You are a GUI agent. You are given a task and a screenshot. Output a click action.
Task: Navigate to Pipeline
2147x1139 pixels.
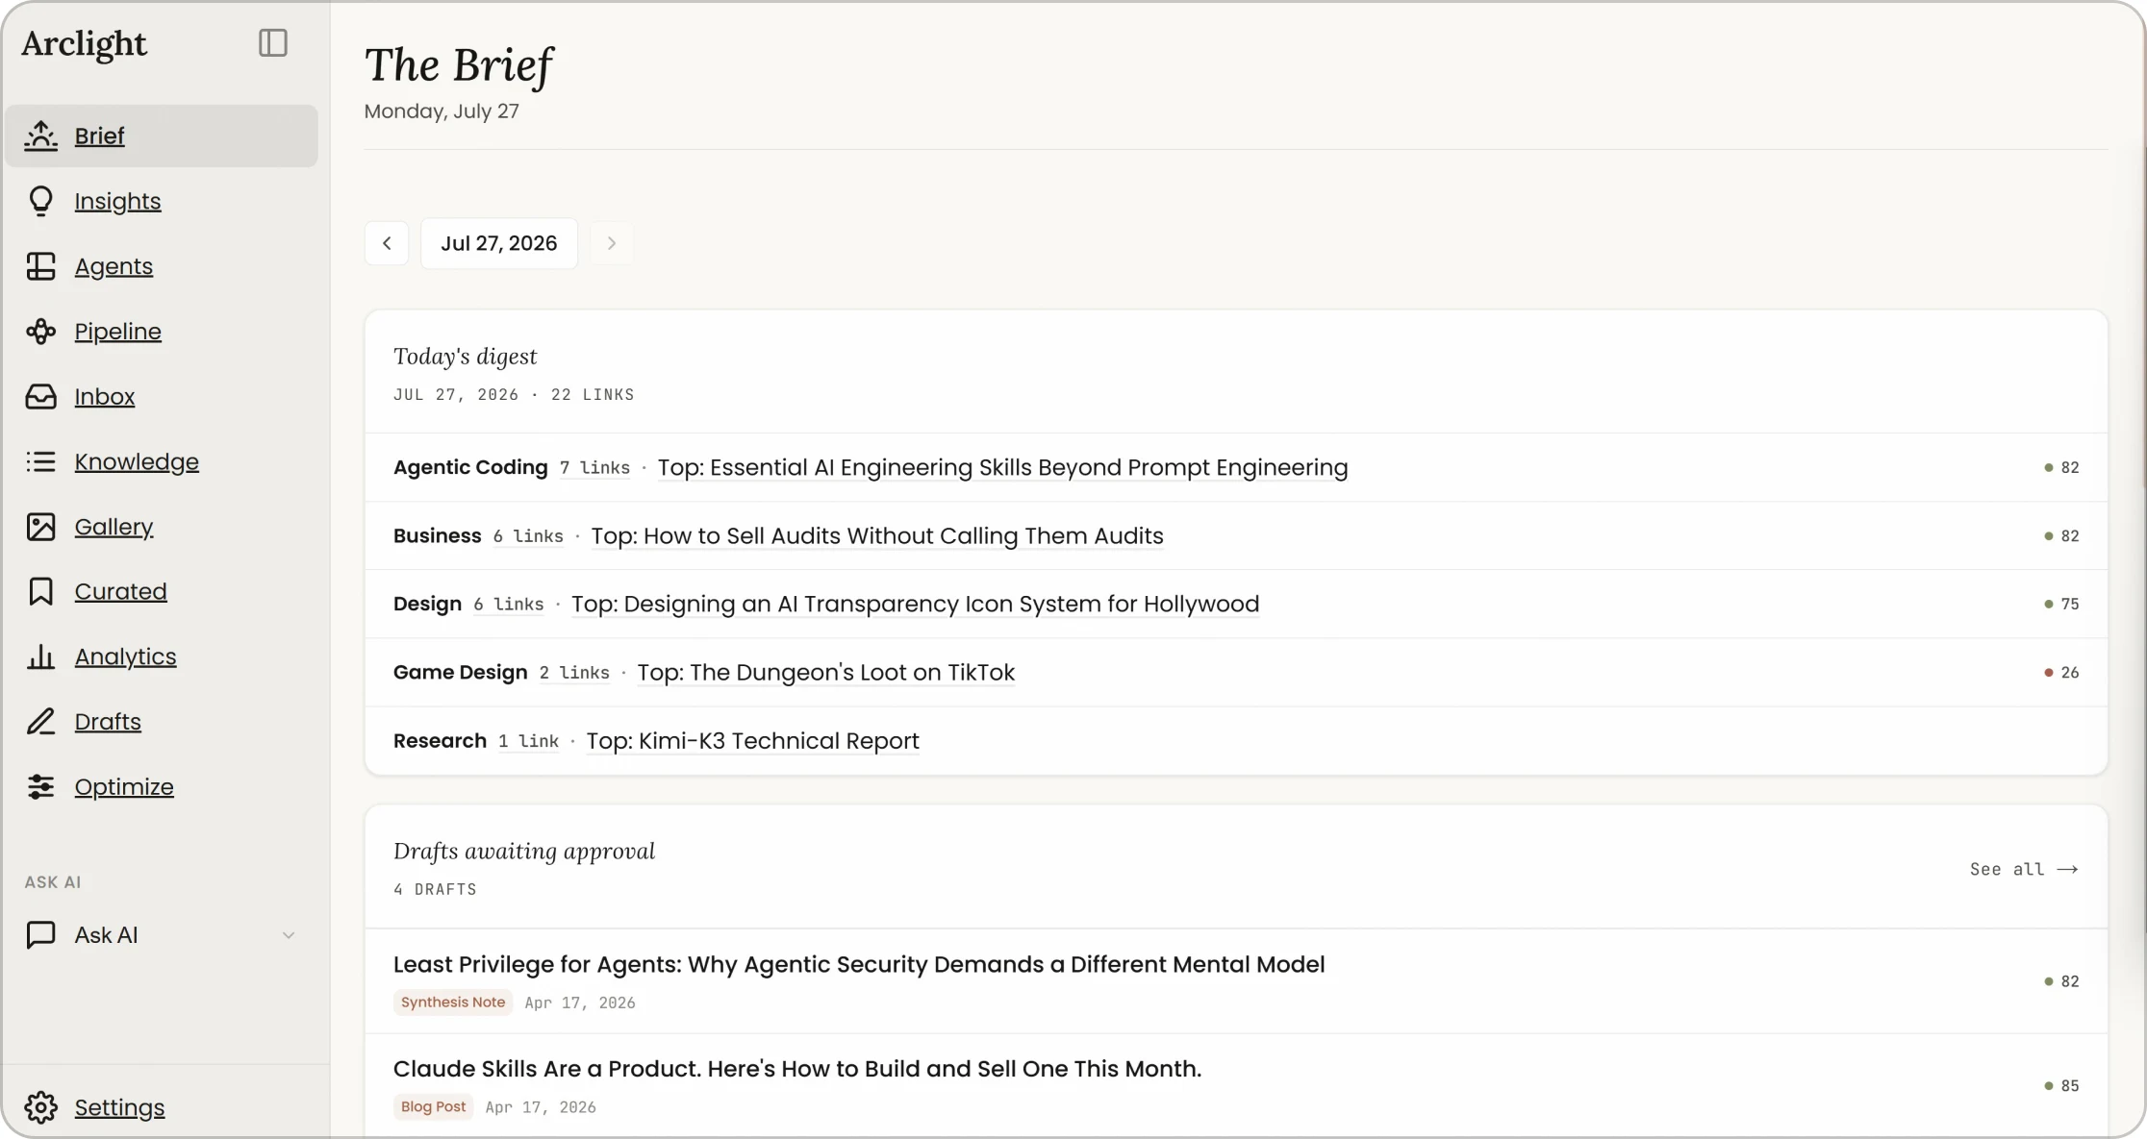117,332
